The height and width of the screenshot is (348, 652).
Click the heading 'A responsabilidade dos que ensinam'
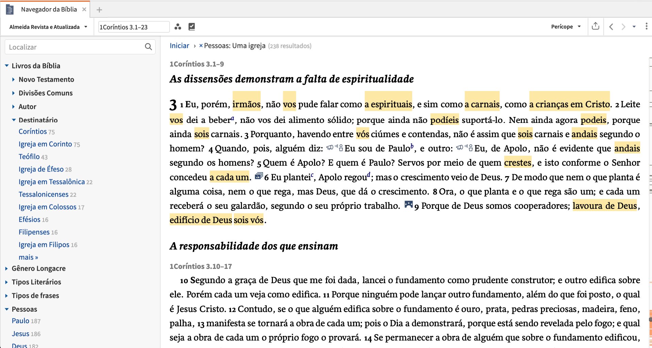click(x=254, y=246)
